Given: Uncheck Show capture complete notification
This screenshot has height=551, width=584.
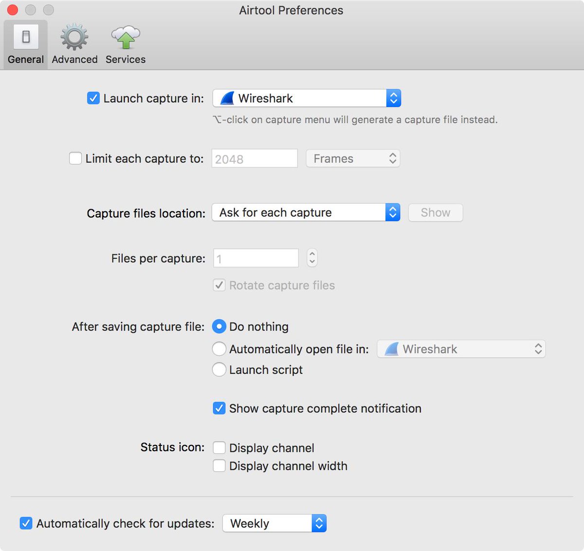Looking at the screenshot, I should tap(219, 408).
